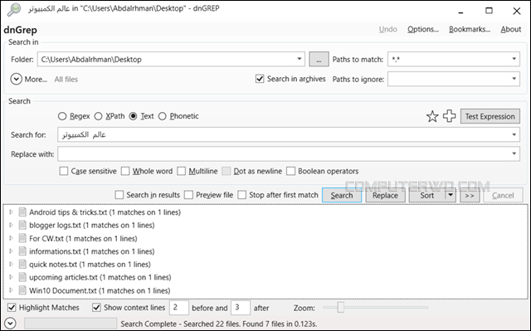The height and width of the screenshot is (331, 531).
Task: Click file icon of quick notes.txt
Action: pos(22,265)
